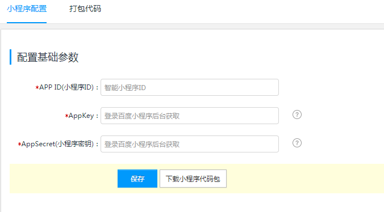Click the blue underline beneath 小程序配置 tab
Image resolution: width=384 pixels, height=212 pixels.
[27, 23]
